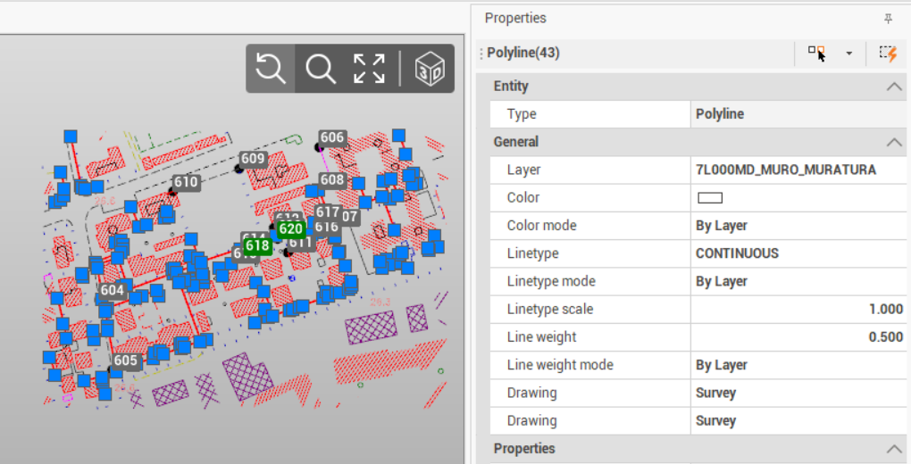Click survey point label 609
This screenshot has height=464, width=911.
253,159
